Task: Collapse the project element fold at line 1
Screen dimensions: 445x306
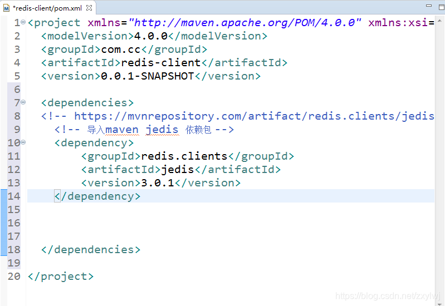Action: point(23,22)
